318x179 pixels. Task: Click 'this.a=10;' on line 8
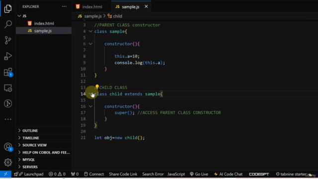click(x=127, y=56)
